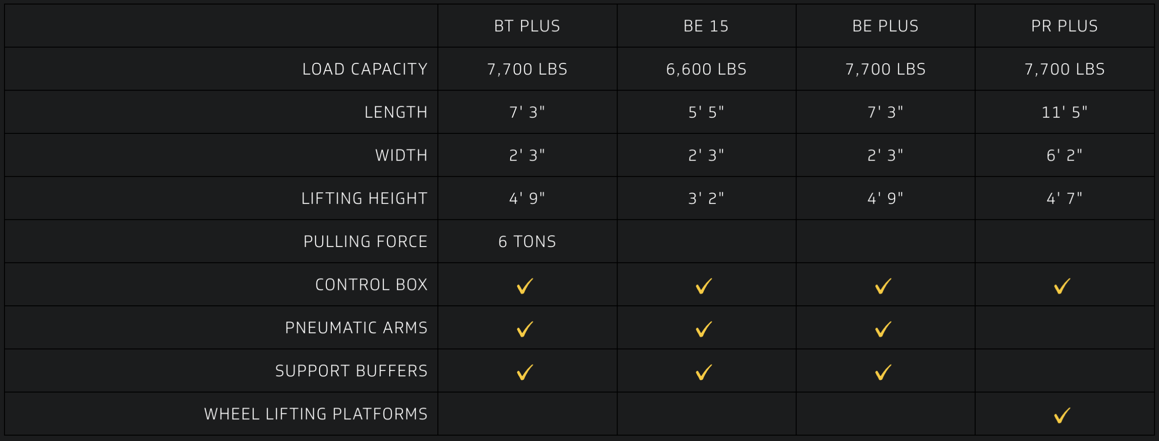Click the WHEEL LIFTING PLATFORMS row label

pyautogui.click(x=316, y=414)
